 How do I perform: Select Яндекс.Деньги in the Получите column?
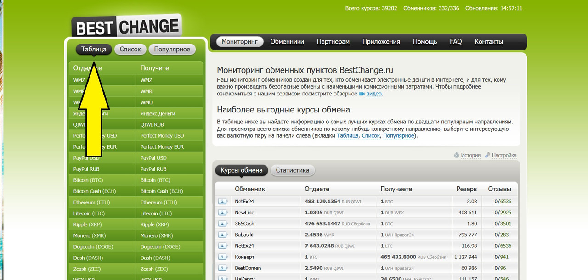tap(170, 113)
